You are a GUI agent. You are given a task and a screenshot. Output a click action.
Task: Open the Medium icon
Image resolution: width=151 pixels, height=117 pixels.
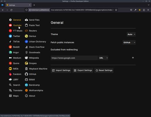10,58
